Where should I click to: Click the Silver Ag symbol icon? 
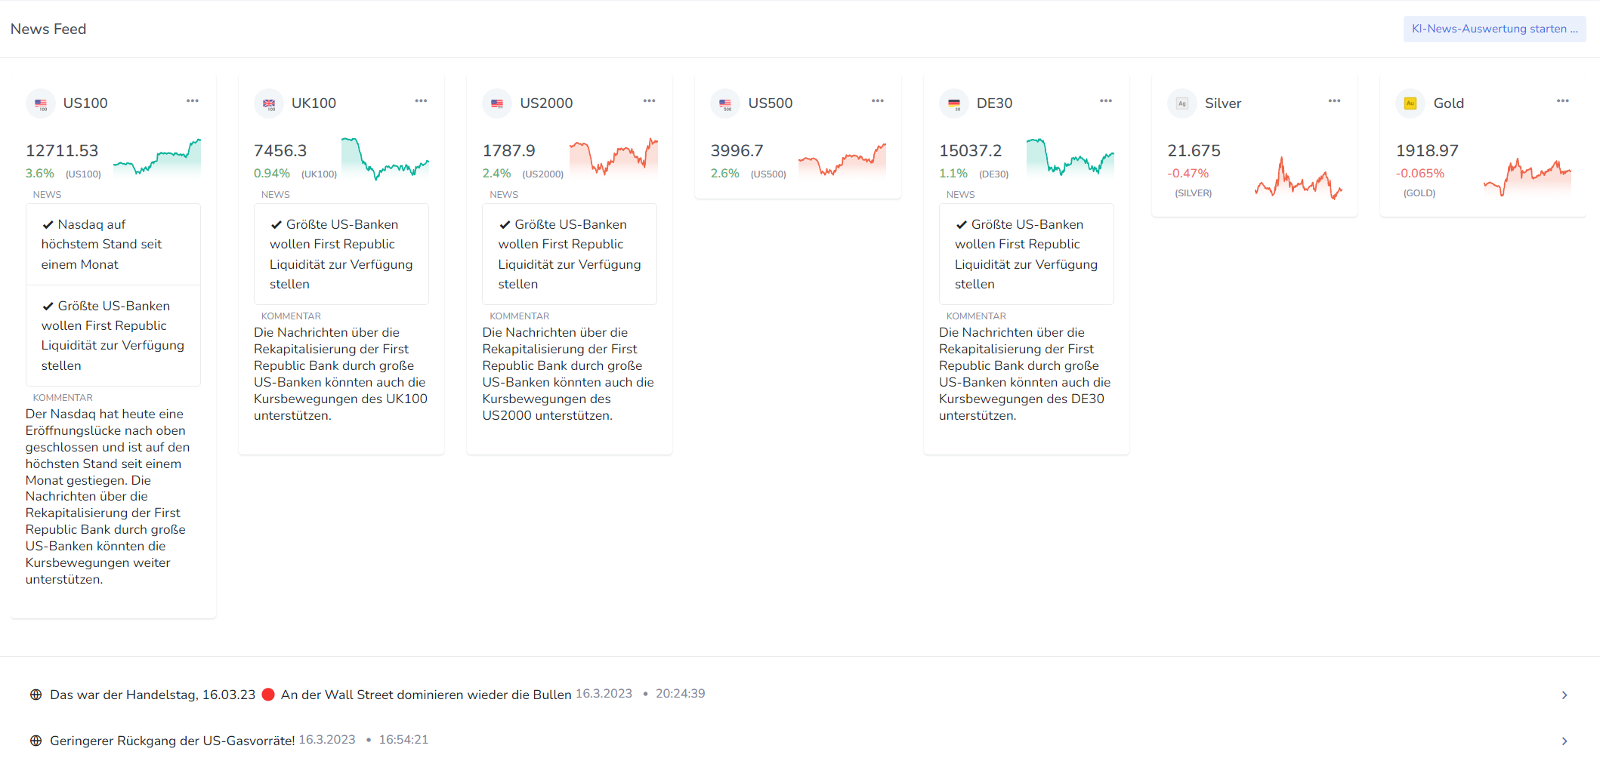point(1182,103)
